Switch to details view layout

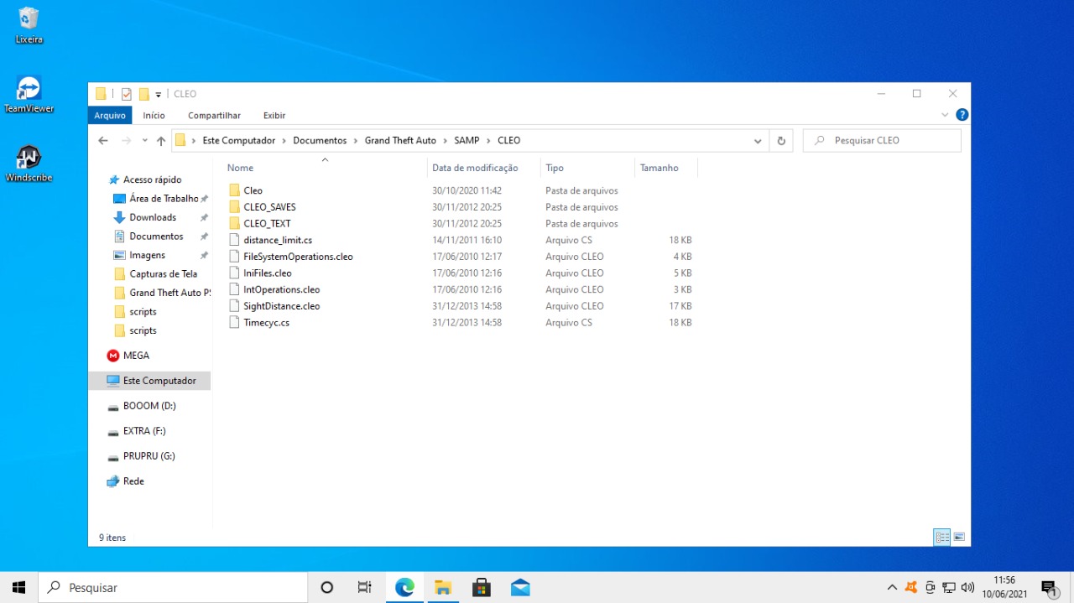(x=942, y=537)
